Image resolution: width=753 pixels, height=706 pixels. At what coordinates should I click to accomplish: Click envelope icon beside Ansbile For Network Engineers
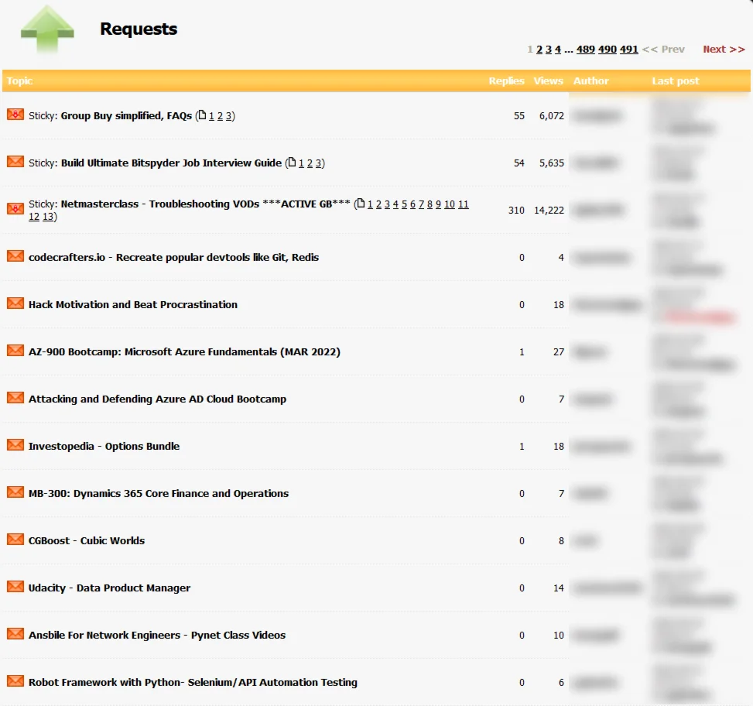point(15,633)
